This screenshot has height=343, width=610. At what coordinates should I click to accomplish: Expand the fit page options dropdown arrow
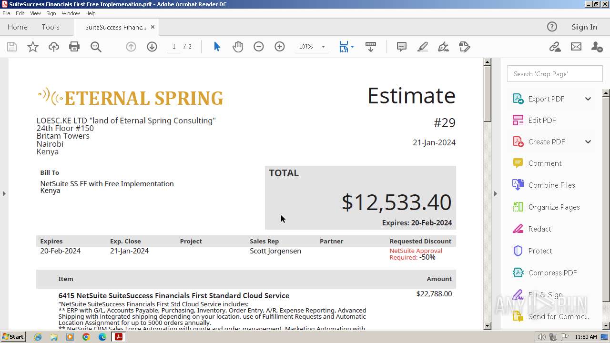coord(352,47)
